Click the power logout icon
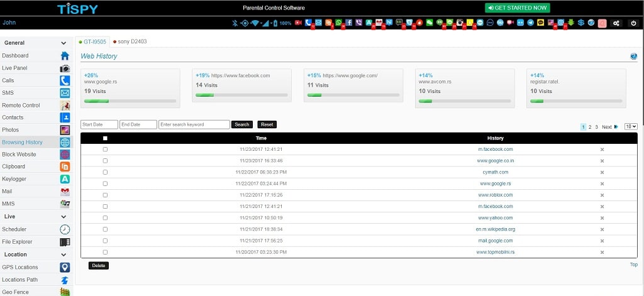Viewport: 644px width, 296px height. coord(633,23)
